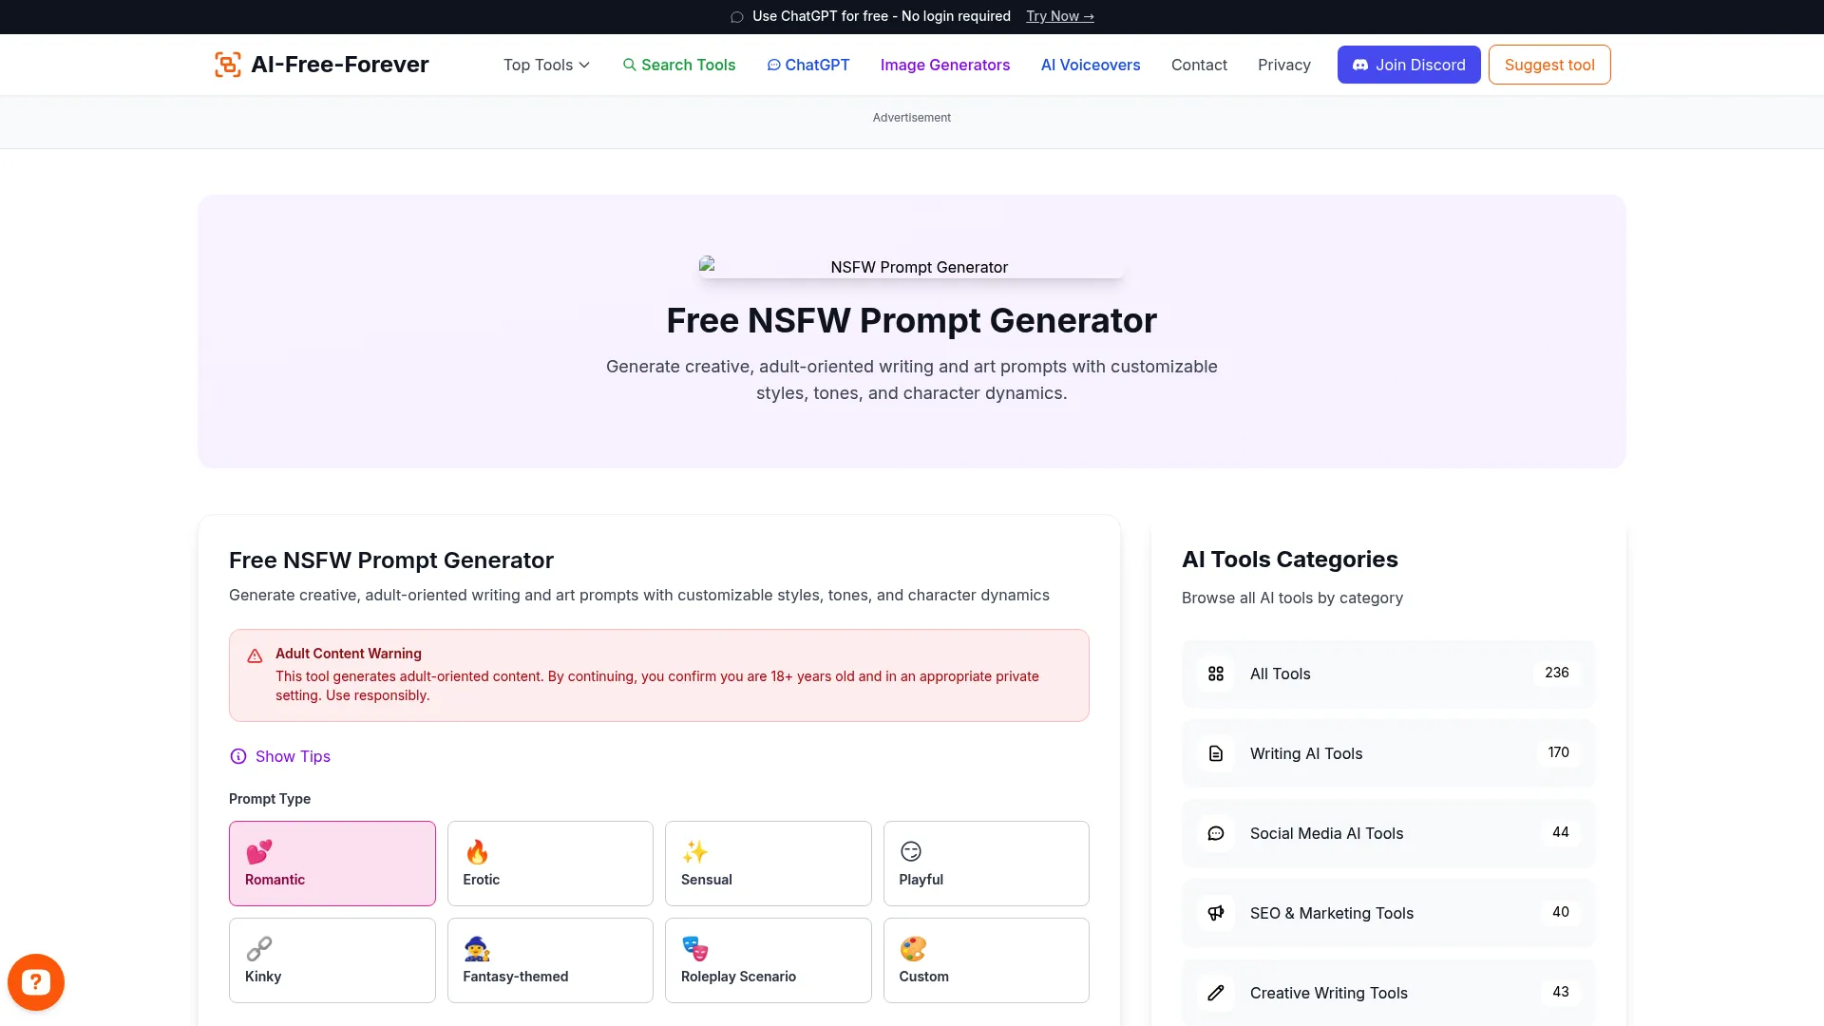Select the Romantic prompt type

tap(332, 863)
